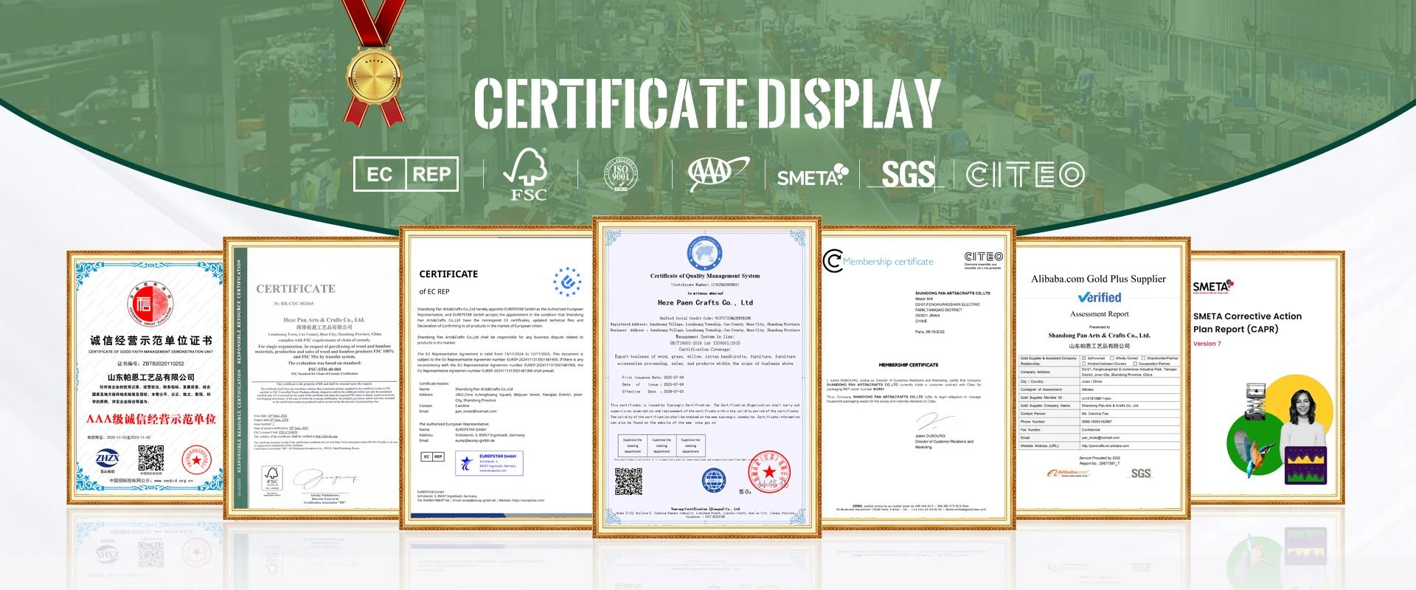Toggle the Self-owned checkbox on the Assessment Report

tap(1083, 358)
